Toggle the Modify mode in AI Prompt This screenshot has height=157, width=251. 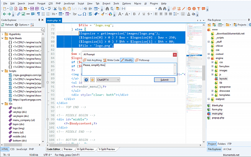tap(127, 60)
